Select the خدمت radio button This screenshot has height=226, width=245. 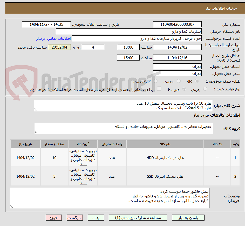click(179, 81)
